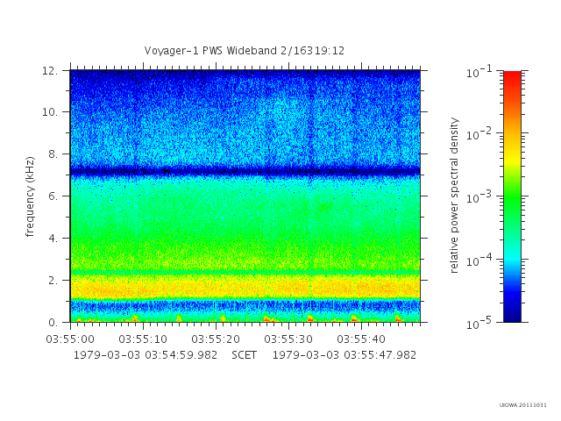Click the yellow-orange band below 2 kHz

click(x=245, y=287)
